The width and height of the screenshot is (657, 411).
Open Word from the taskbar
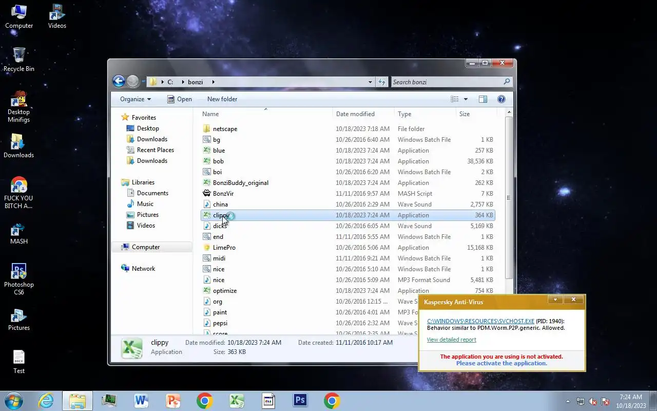[x=141, y=401]
